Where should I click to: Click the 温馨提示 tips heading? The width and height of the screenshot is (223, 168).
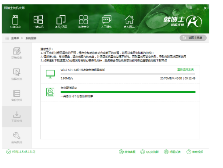click(47, 49)
